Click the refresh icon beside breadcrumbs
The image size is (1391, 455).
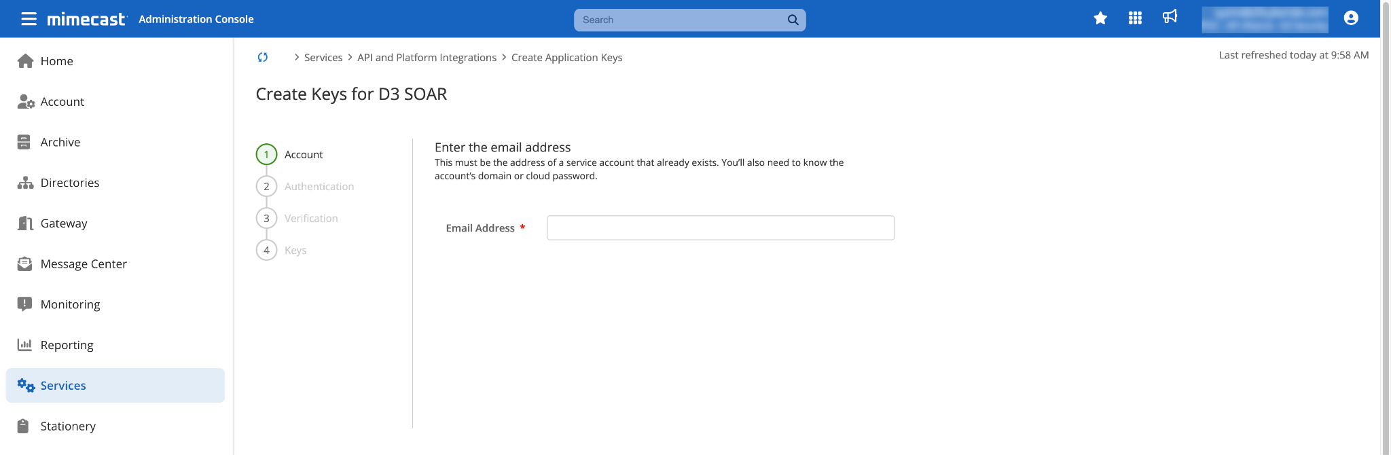(x=263, y=58)
